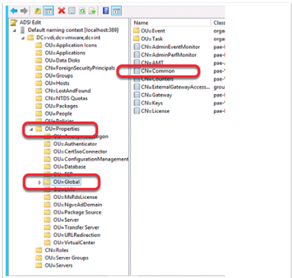Collapse the DC=vdi,dc=vmware,dc=int node
This screenshot has height=278, width=292.
click(23, 38)
